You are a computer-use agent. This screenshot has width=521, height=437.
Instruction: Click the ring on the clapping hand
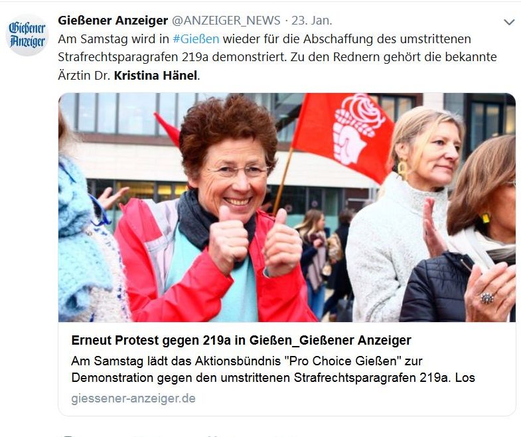[x=486, y=298]
